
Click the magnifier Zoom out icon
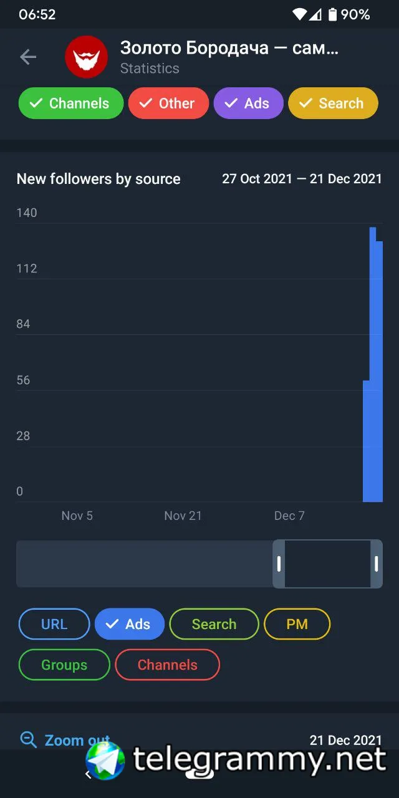click(x=29, y=739)
